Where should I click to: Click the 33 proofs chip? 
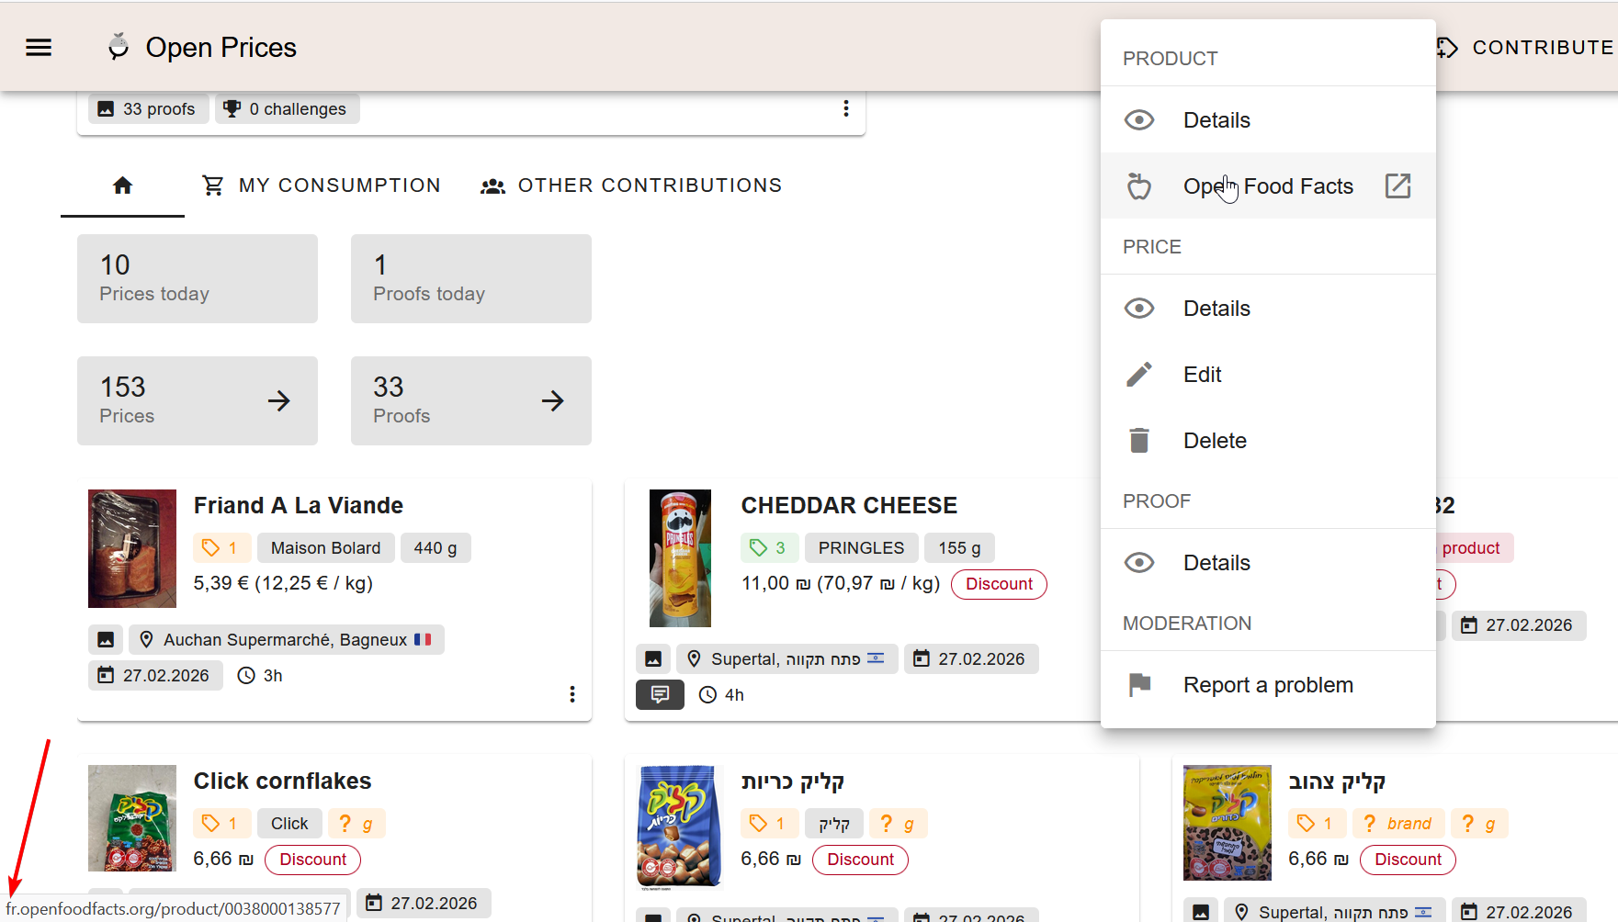click(x=148, y=109)
